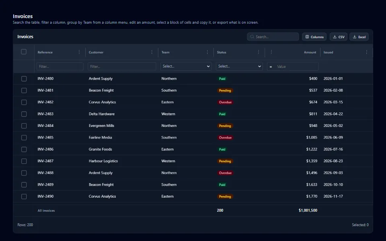Export the table as CSV

(x=339, y=37)
